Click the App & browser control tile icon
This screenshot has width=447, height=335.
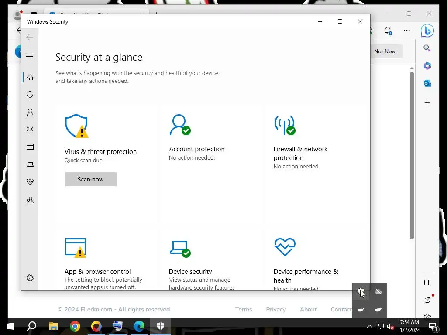tap(76, 248)
